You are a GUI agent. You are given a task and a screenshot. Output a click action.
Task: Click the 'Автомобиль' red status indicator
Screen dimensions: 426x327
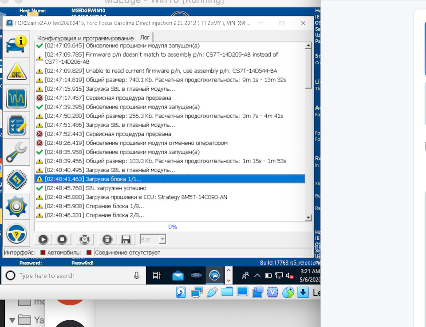click(89, 253)
